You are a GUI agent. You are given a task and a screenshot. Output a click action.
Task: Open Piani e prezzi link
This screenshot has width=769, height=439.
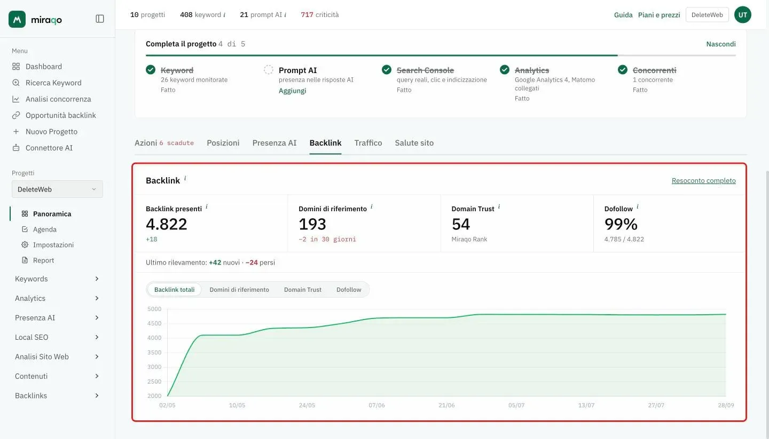click(659, 15)
